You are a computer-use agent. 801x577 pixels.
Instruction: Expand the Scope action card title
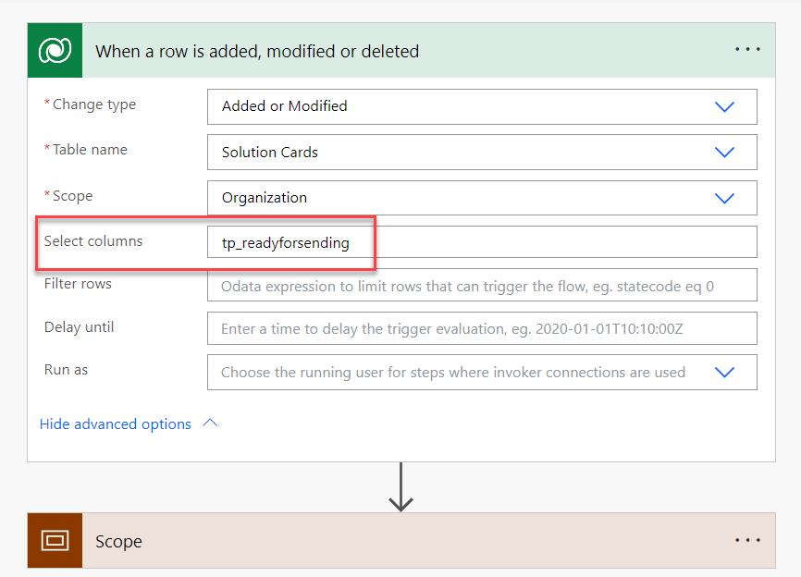coord(118,542)
